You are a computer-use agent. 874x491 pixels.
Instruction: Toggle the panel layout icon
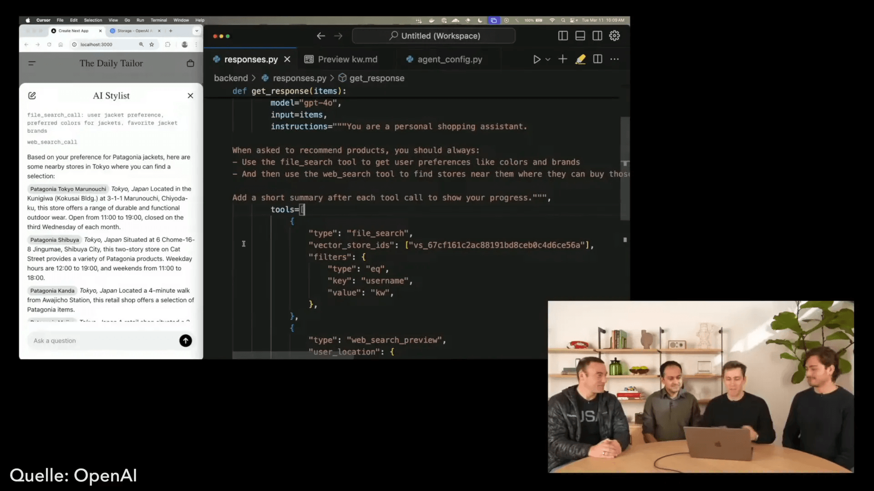tap(580, 35)
